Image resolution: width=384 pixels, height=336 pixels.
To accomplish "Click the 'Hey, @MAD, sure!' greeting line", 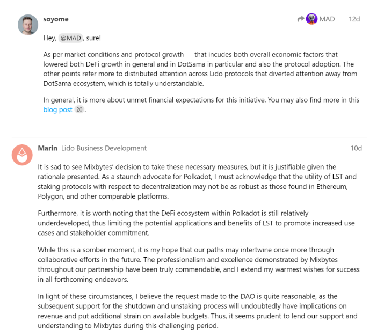I will [72, 38].
